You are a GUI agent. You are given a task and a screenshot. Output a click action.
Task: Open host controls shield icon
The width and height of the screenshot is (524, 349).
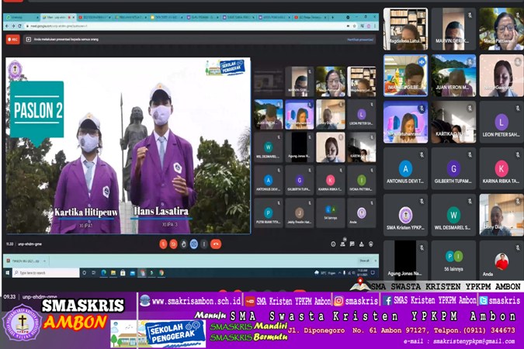pyautogui.click(x=371, y=244)
